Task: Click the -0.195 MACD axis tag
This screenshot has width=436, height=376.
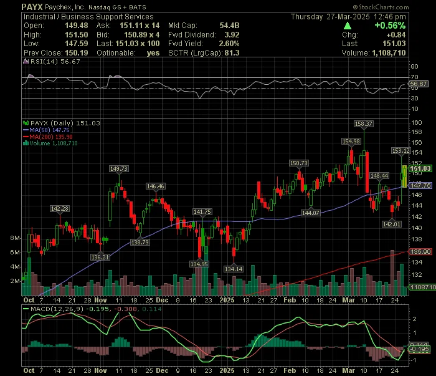Action: click(419, 349)
